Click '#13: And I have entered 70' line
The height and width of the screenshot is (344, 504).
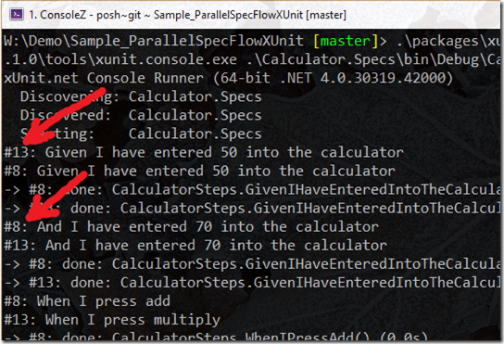pos(195,246)
